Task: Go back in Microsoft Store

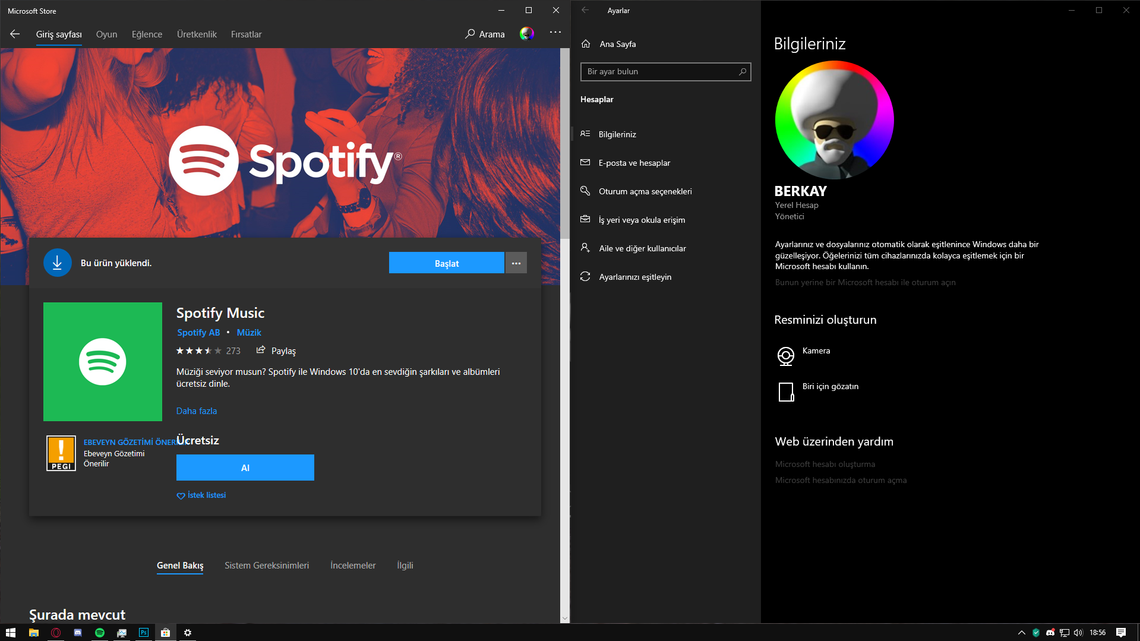Action: 15,34
